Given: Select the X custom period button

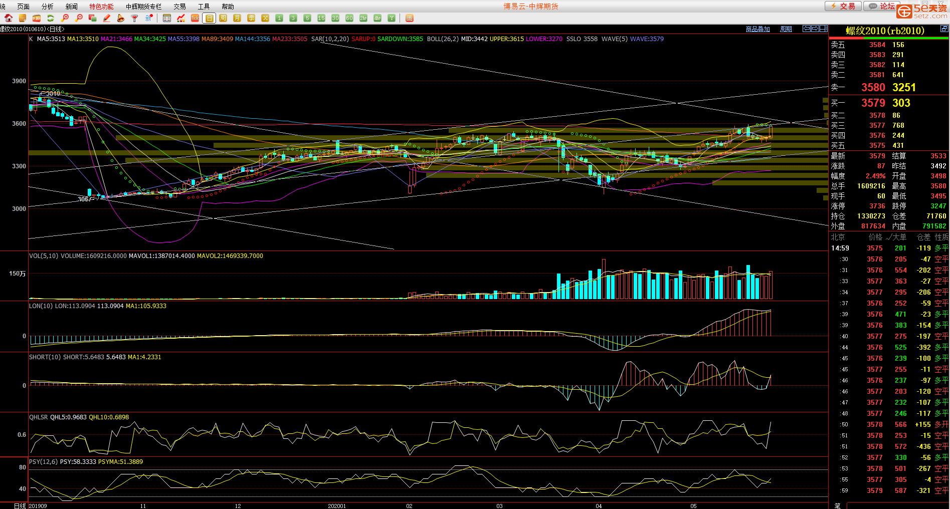Looking at the screenshot, I should pyautogui.click(x=265, y=18).
